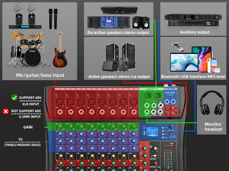Image resolution: width=229 pixels, height=171 pixels.
Task: Adjust the channel 1 GAIN knob
Action: [x=60, y=127]
